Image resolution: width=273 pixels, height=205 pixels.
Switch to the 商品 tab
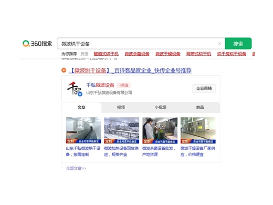pos(200,107)
